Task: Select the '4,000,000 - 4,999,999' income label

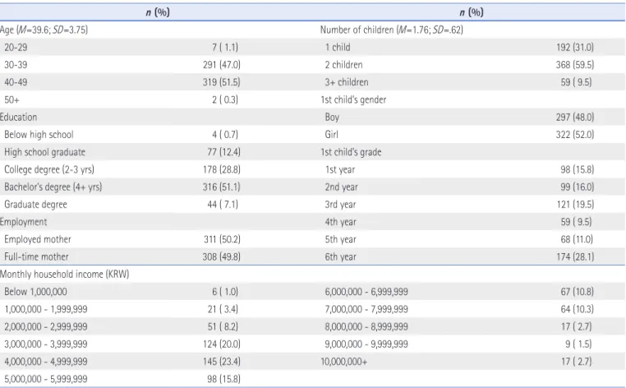Action: pyautogui.click(x=46, y=362)
